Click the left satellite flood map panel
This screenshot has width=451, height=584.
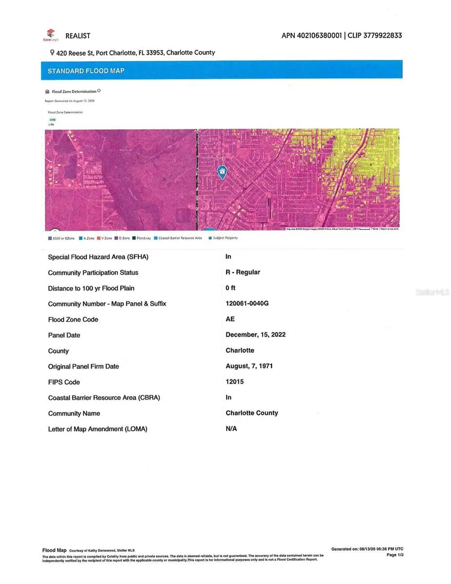click(120, 180)
